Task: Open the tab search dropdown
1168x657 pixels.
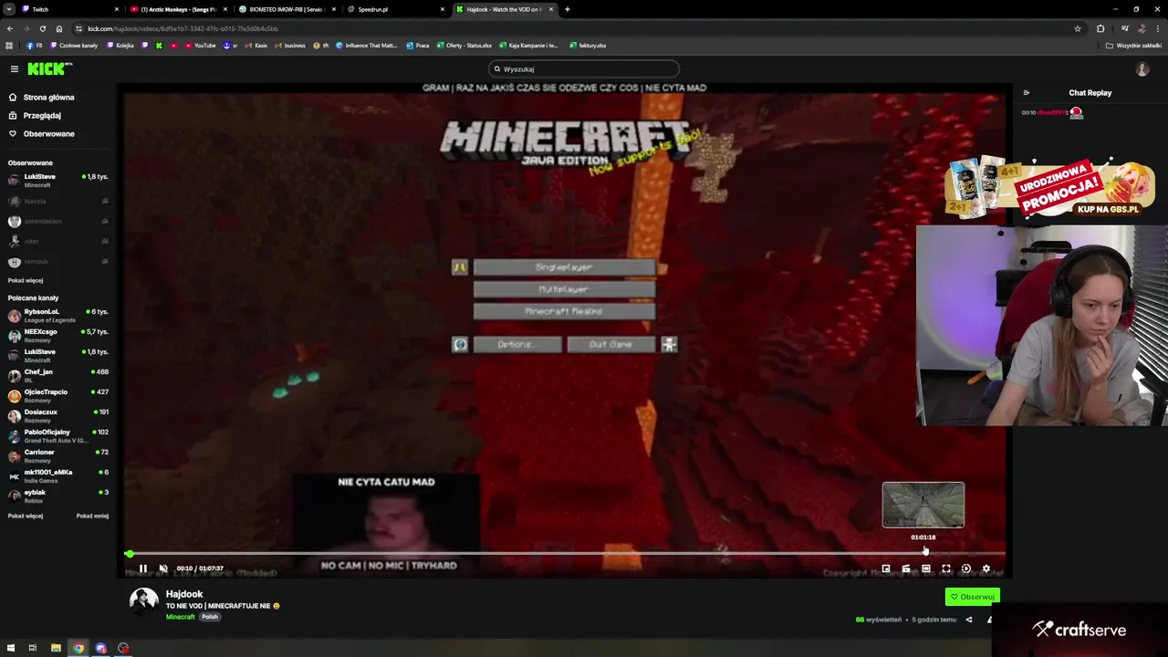Action: pyautogui.click(x=8, y=9)
